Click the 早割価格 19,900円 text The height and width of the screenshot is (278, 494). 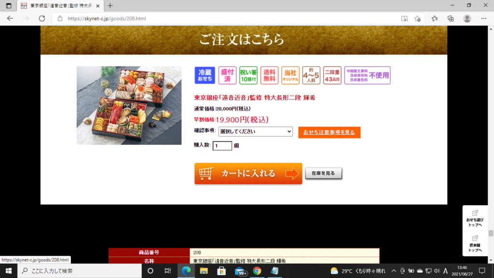231,120
